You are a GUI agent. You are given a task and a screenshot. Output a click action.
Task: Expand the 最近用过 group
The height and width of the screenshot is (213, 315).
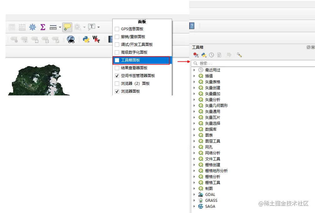[194, 70]
